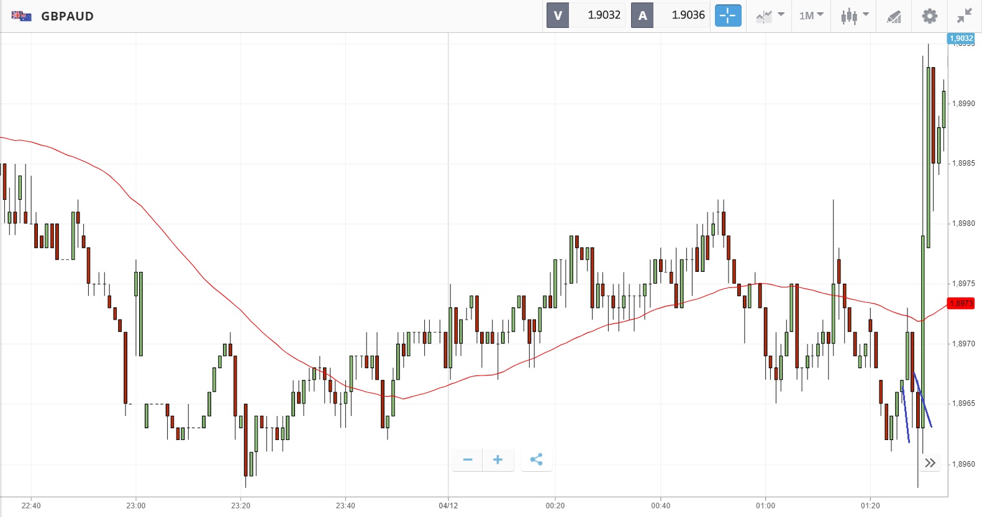Click the GBPAUD symbol name

coord(67,16)
